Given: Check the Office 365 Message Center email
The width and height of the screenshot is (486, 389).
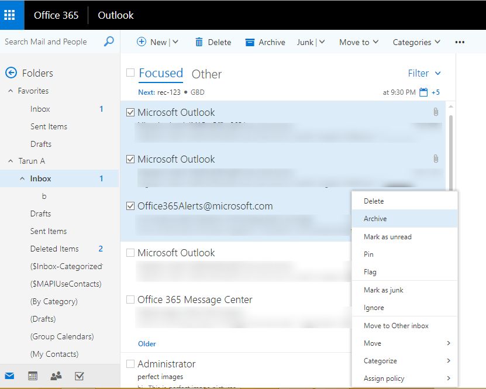Looking at the screenshot, I should pos(130,300).
